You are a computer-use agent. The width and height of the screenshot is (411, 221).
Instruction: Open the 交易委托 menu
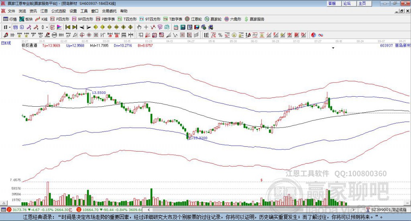tap(109, 11)
